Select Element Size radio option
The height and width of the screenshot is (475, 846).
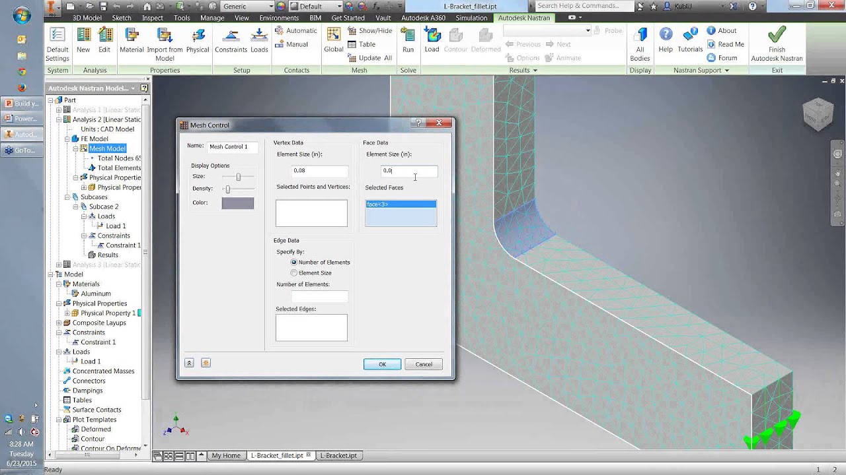294,273
